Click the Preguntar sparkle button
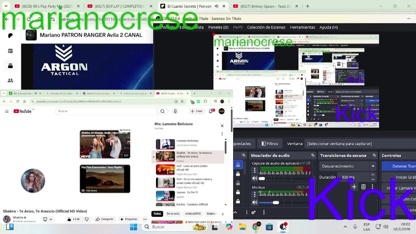This screenshot has width=416, height=234. (129, 219)
